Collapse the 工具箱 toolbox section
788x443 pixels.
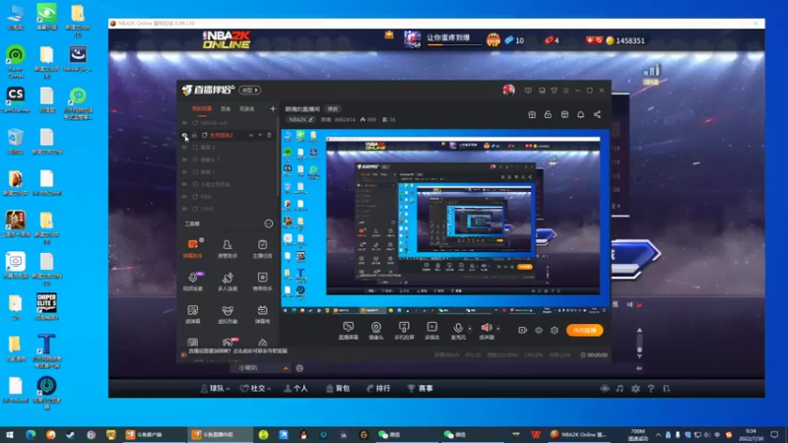(268, 223)
